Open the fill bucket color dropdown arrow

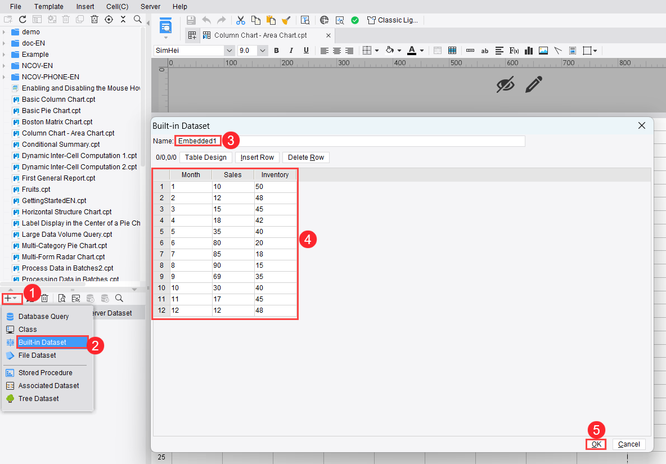click(399, 51)
